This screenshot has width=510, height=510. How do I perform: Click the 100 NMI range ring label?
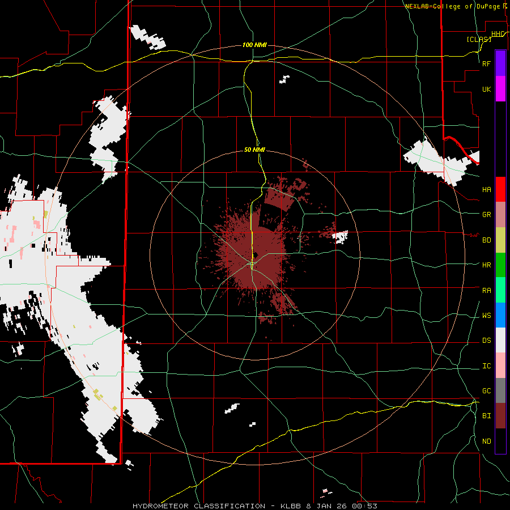coord(254,45)
